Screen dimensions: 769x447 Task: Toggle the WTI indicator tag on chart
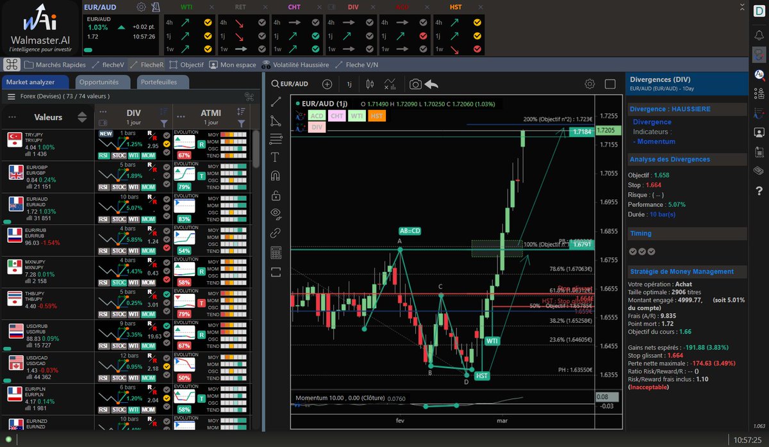357,115
